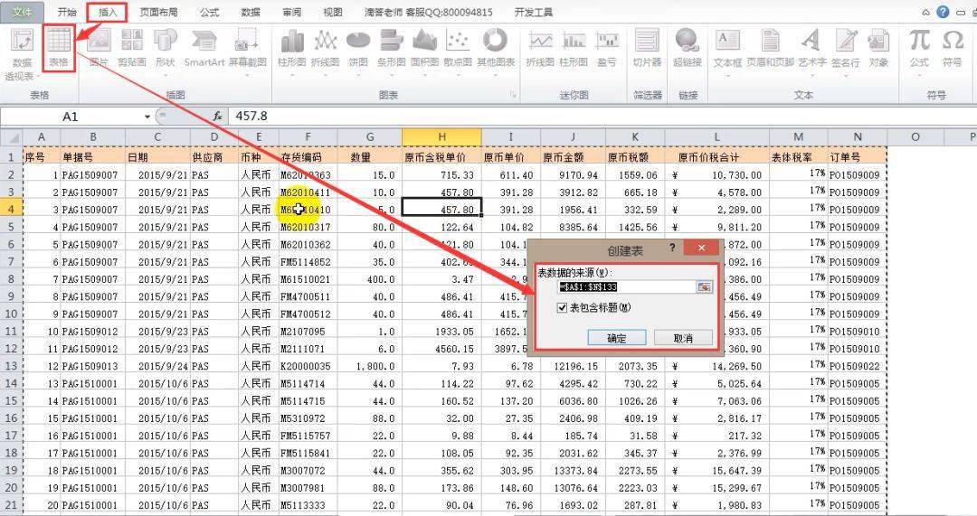Click the Name Box showing A1
The height and width of the screenshot is (516, 977).
[71, 117]
